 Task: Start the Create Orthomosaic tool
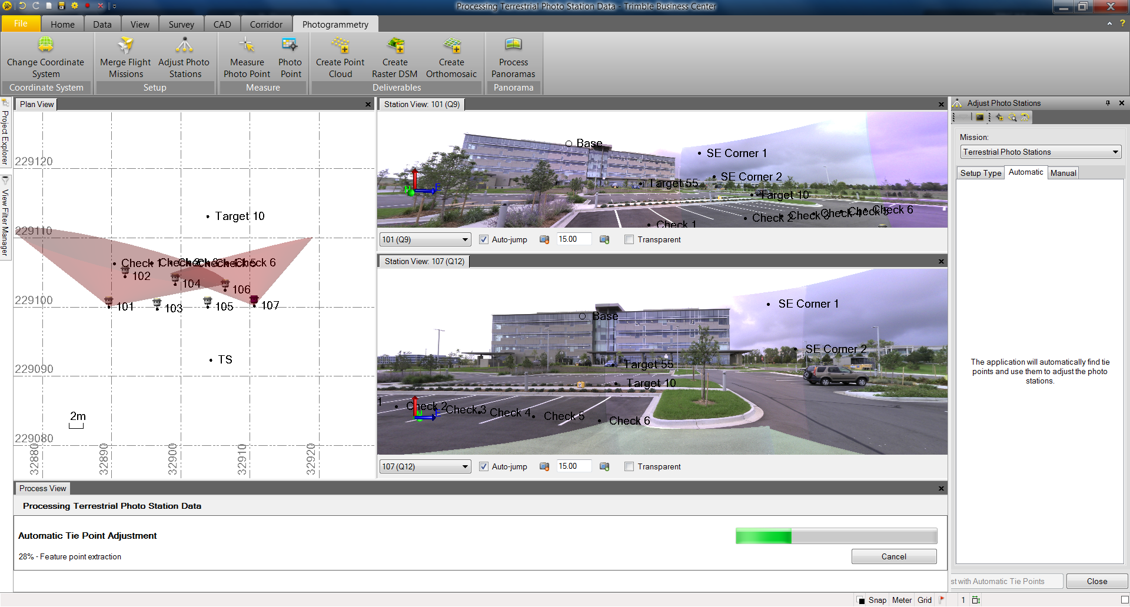(451, 46)
